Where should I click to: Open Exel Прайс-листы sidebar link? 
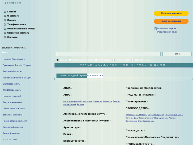tap(11, 84)
